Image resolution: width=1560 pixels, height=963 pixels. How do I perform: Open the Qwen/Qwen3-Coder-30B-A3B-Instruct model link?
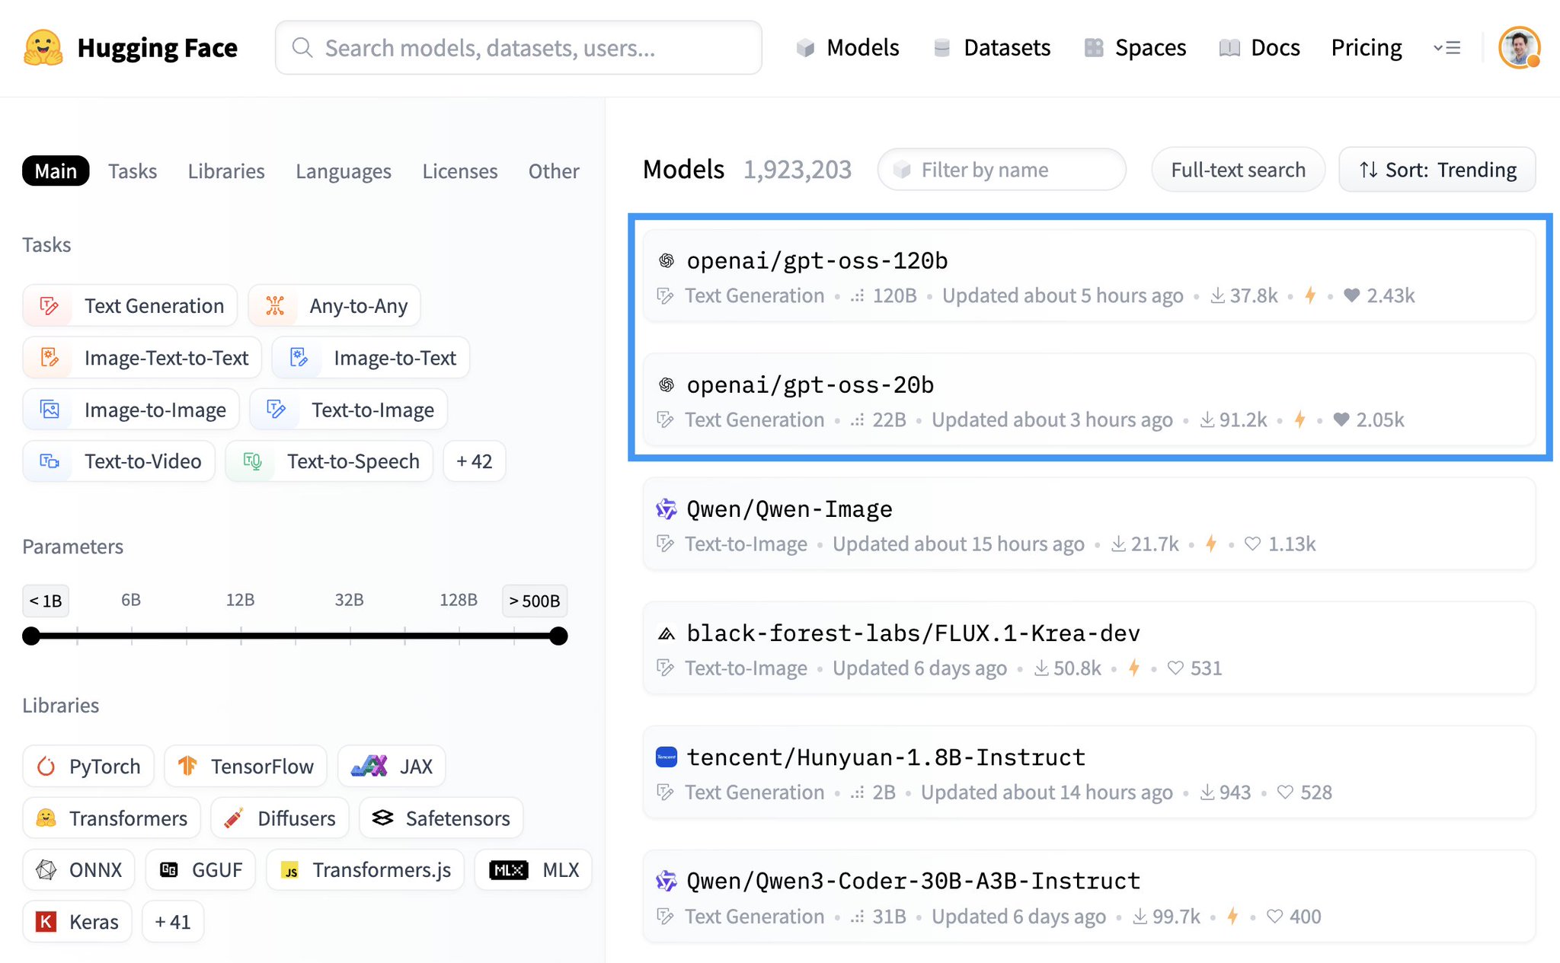(x=913, y=881)
